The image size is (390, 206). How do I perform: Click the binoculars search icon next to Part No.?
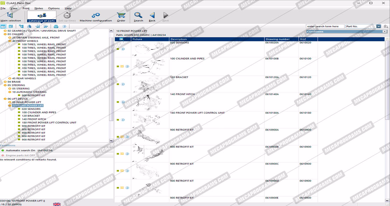pos(386,26)
